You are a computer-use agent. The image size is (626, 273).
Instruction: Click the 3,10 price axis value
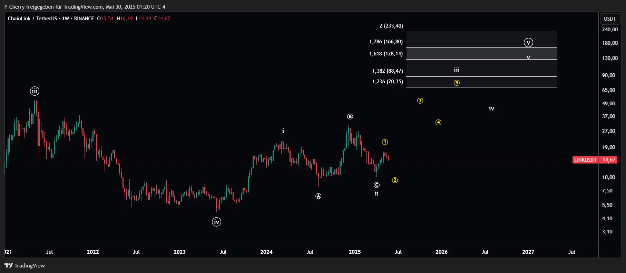[607, 232]
